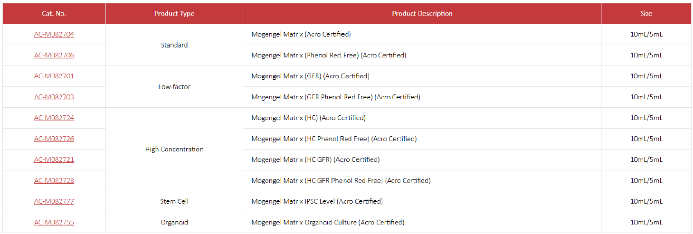Select the Mogengel Matrix IPSC Level description
This screenshot has width=693, height=234.
(x=317, y=201)
